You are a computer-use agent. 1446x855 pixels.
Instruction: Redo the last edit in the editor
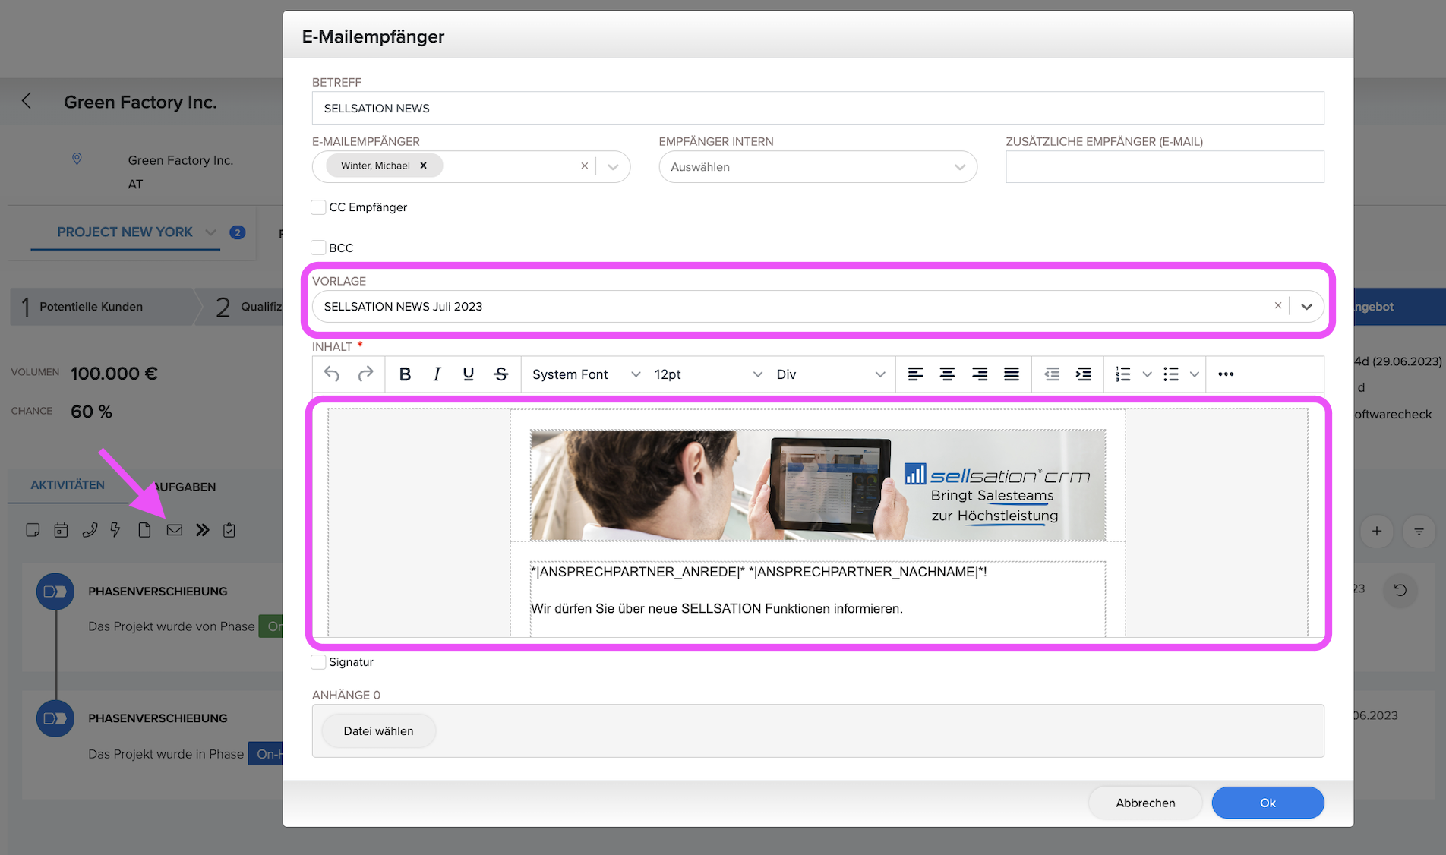click(x=365, y=374)
